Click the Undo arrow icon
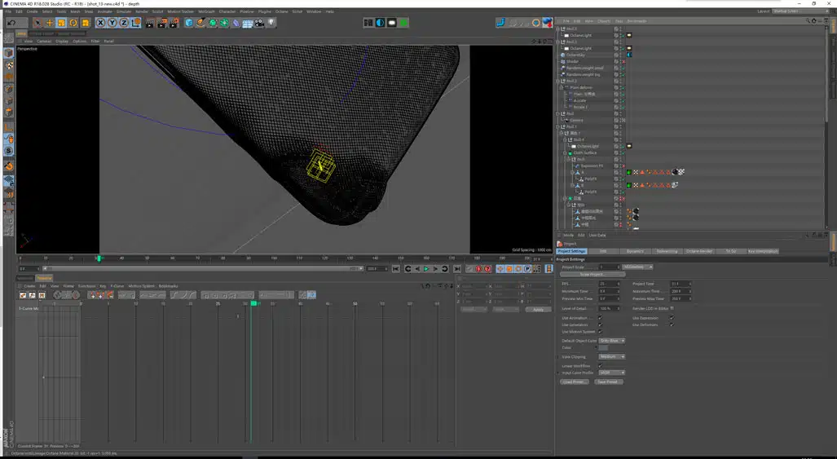This screenshot has height=459, width=837. point(11,23)
